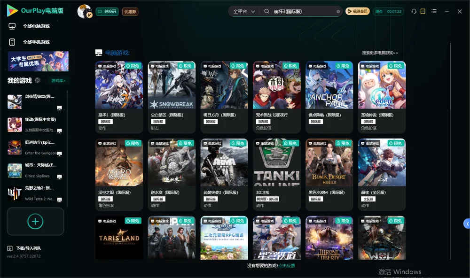Open the Anchor Panic game cover
This screenshot has width=470, height=278.
(x=329, y=85)
